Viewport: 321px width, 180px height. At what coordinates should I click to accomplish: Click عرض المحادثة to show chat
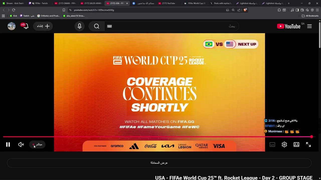tap(159, 163)
